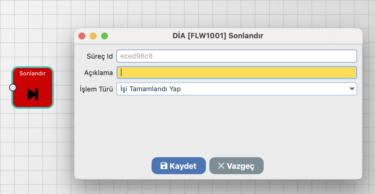The height and width of the screenshot is (194, 375).
Task: Click the İşlem Türü label
Action: coord(97,89)
